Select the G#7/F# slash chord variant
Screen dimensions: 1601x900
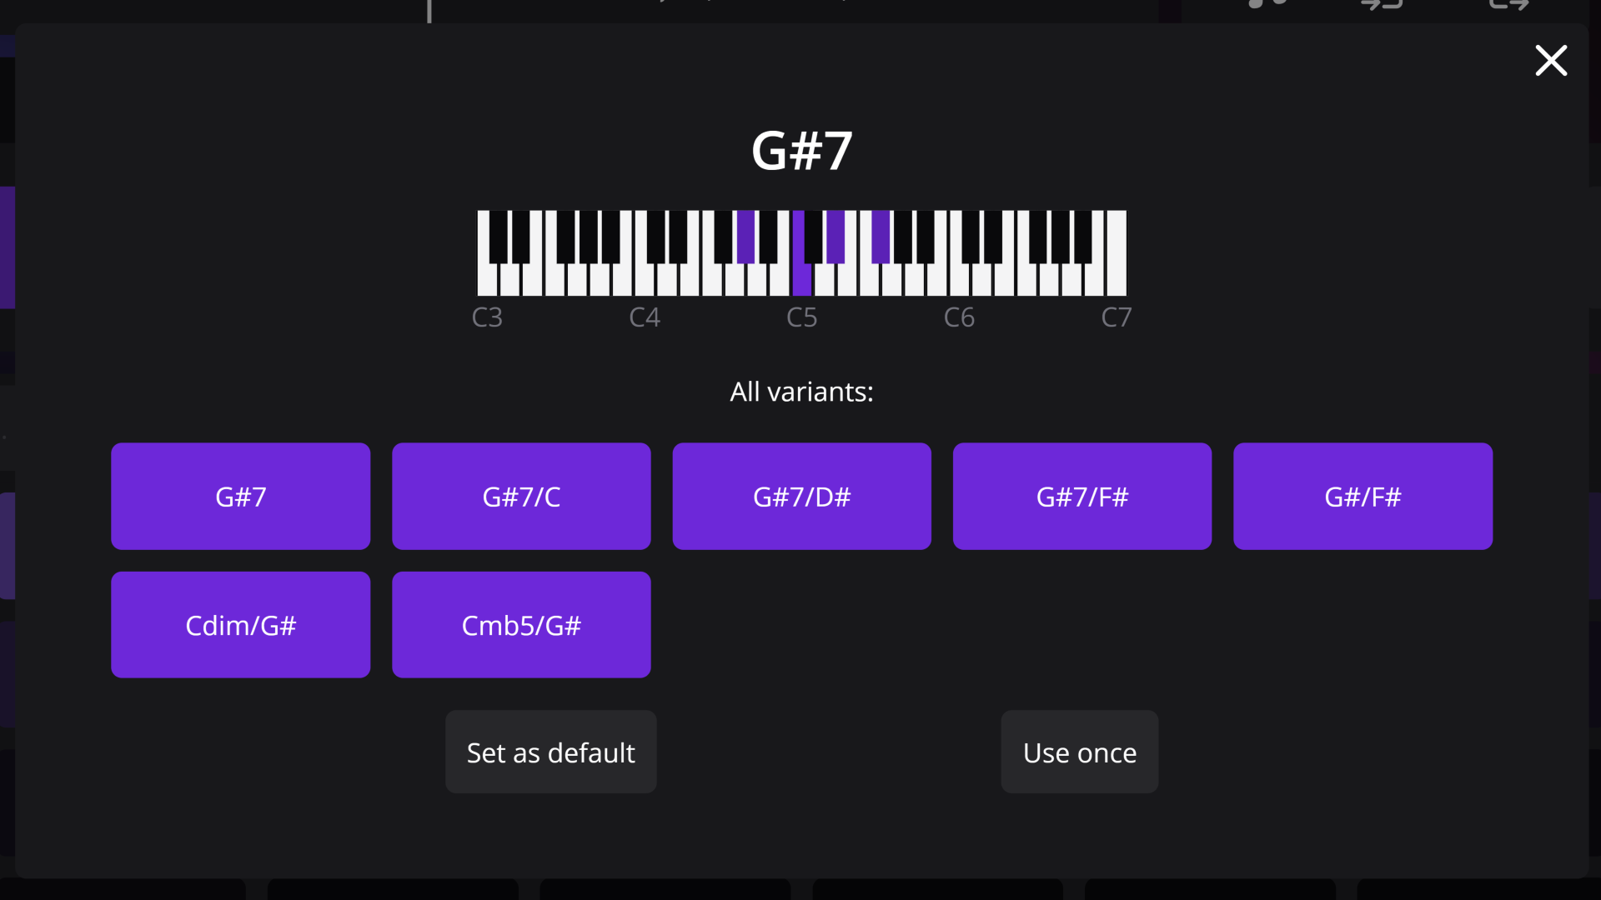click(1082, 496)
